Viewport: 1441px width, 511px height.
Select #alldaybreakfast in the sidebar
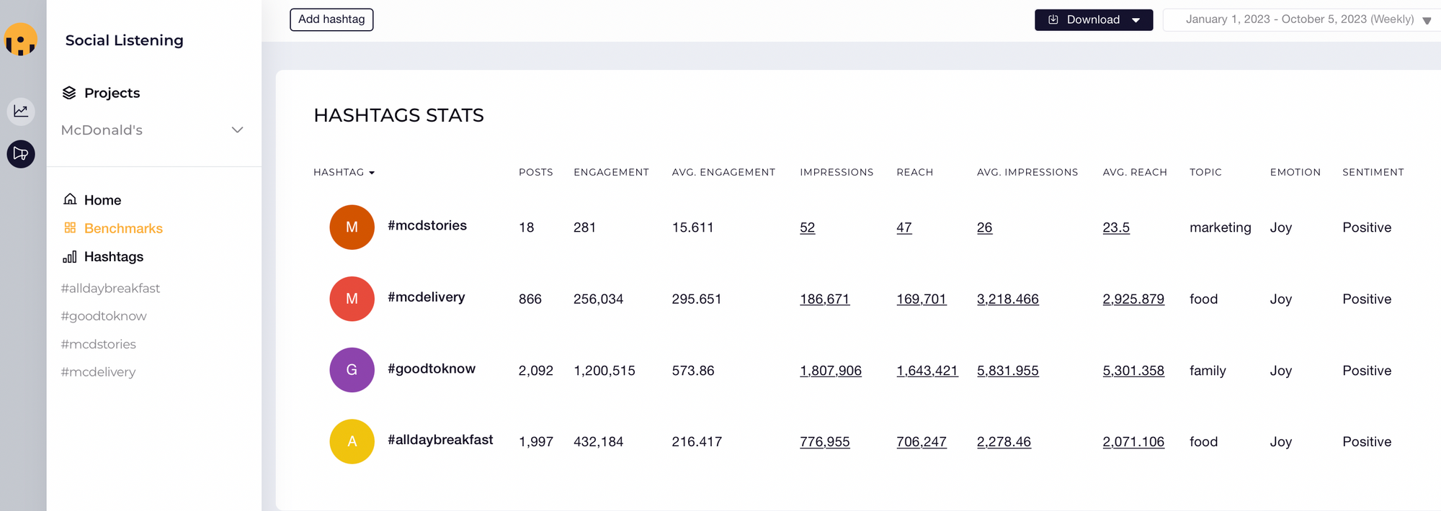(110, 288)
